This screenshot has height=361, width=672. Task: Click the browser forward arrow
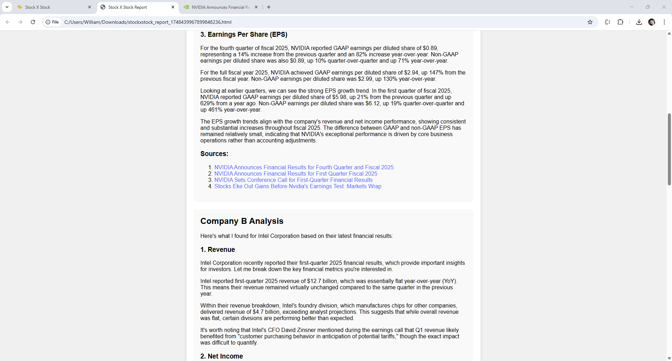click(x=20, y=22)
